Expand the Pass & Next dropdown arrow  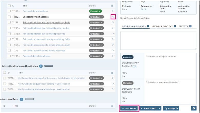click(160, 108)
